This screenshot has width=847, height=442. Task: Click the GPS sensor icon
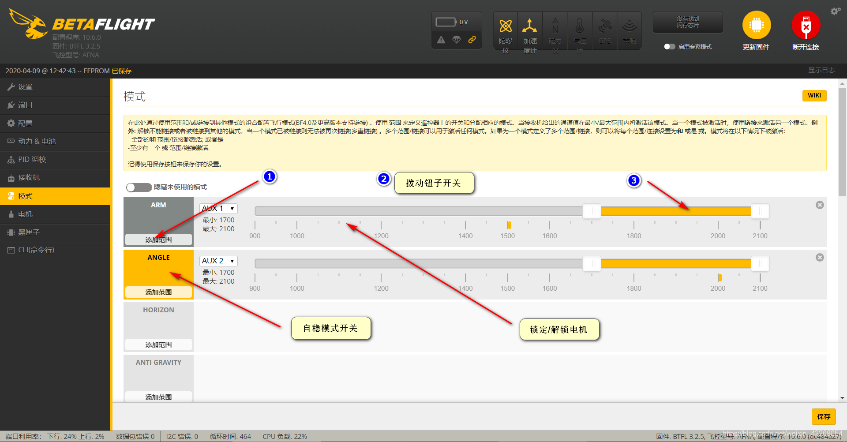[x=605, y=26]
